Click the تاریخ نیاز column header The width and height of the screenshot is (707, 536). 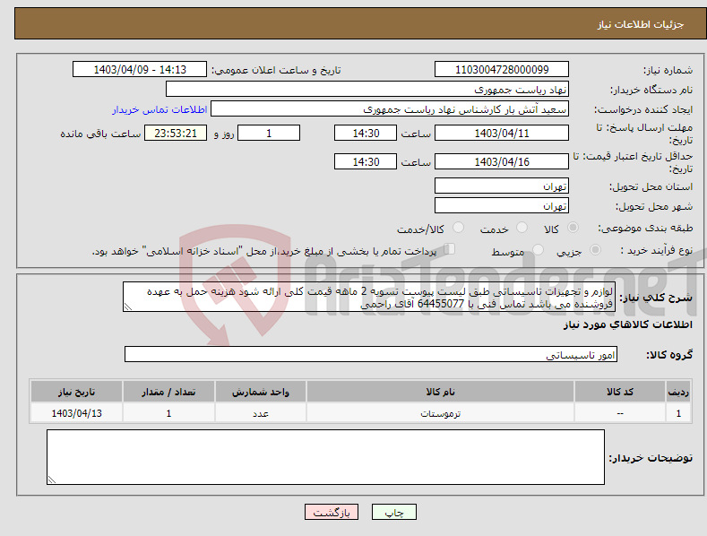77,392
